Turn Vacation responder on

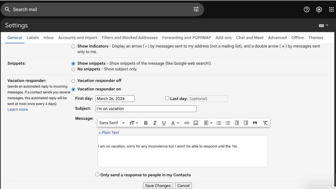point(73,89)
